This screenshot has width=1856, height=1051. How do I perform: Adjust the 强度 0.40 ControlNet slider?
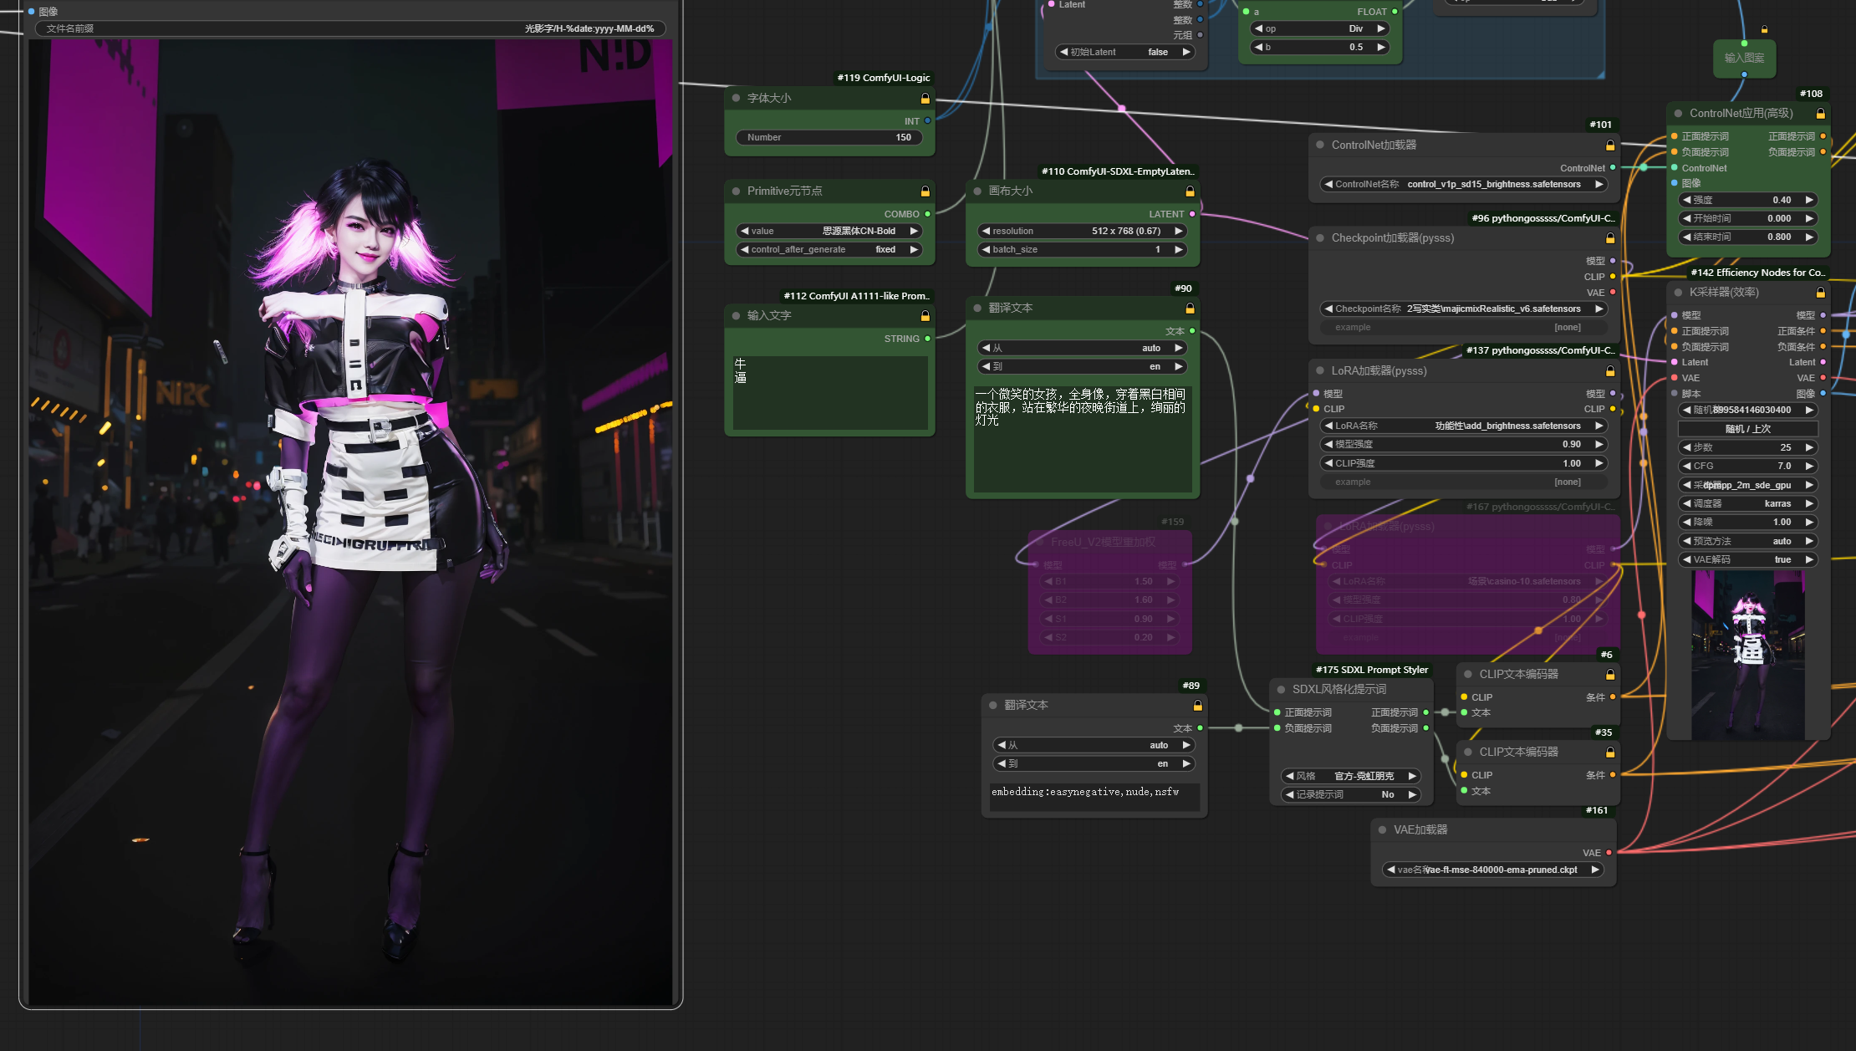point(1747,200)
